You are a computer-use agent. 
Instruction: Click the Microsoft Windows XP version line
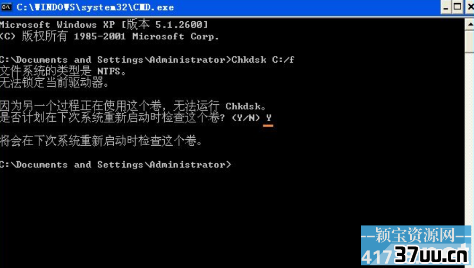click(104, 24)
